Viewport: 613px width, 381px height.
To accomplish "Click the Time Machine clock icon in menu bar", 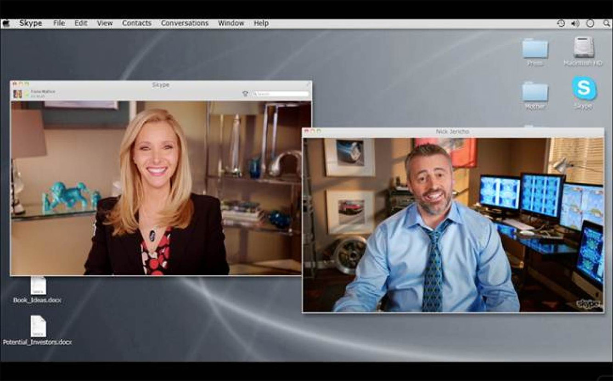I will [561, 23].
